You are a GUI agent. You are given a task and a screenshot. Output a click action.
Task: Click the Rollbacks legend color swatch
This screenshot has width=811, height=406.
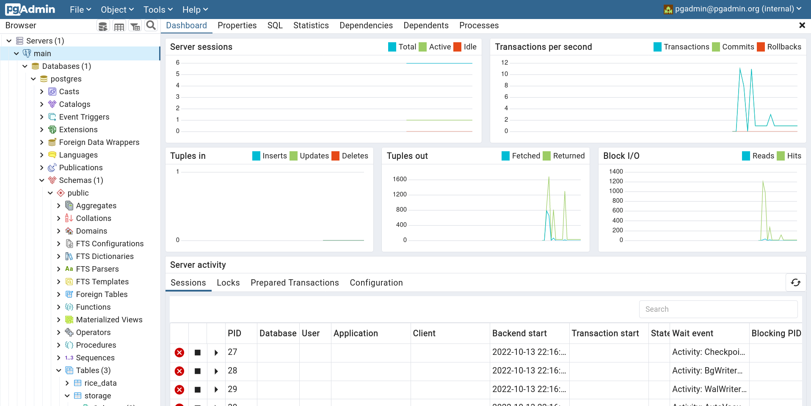[x=761, y=47]
